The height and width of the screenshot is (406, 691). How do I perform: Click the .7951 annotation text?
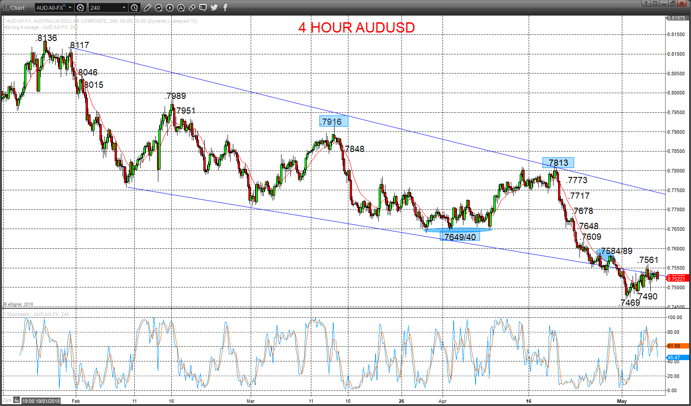pyautogui.click(x=185, y=111)
